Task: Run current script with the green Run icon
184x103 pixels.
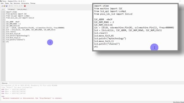Action: pyautogui.click(x=10, y=6)
